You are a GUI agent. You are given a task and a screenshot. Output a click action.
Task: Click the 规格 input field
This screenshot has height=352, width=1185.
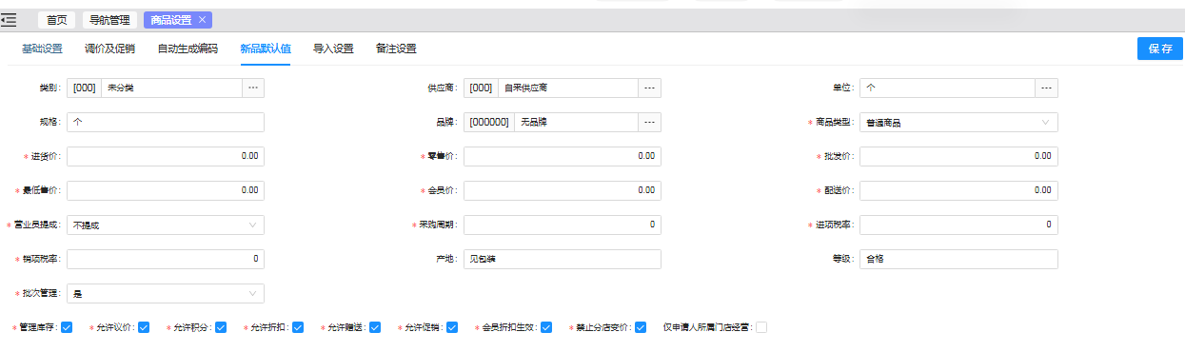coord(166,122)
